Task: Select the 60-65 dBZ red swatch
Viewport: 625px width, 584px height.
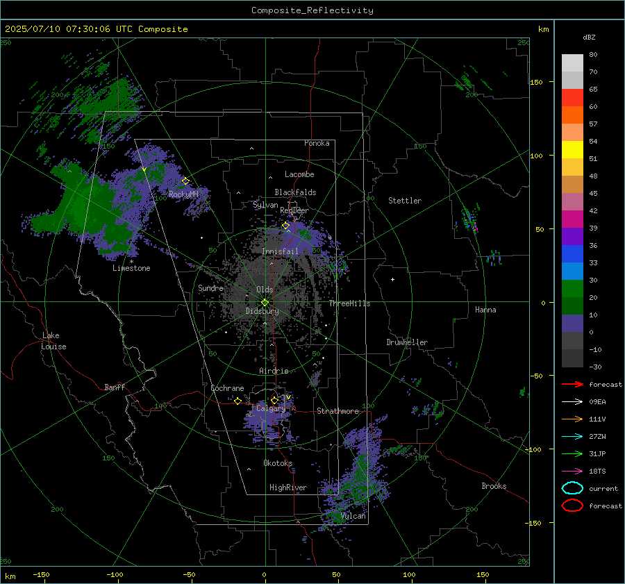Action: click(572, 98)
